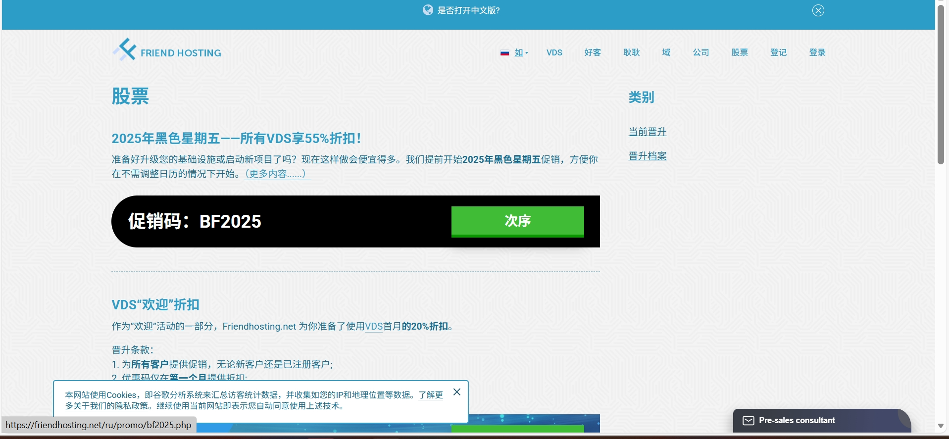Click the VDS link in welcome discount text

pyautogui.click(x=374, y=327)
